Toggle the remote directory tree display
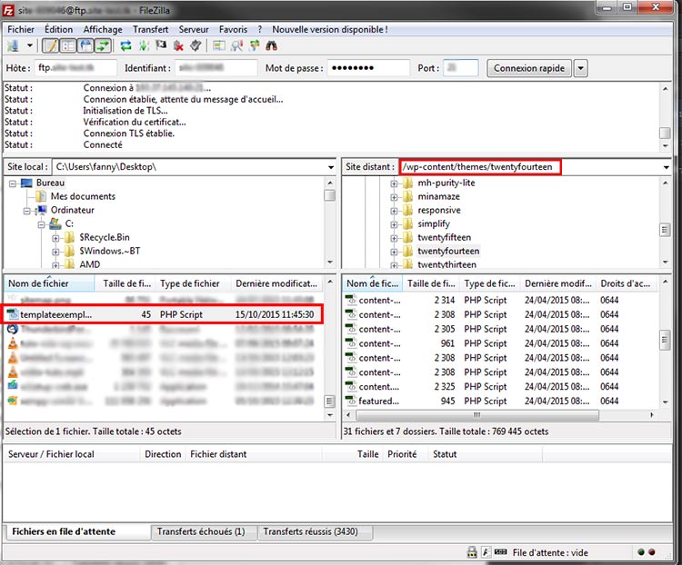This screenshot has width=682, height=565. coord(85,45)
